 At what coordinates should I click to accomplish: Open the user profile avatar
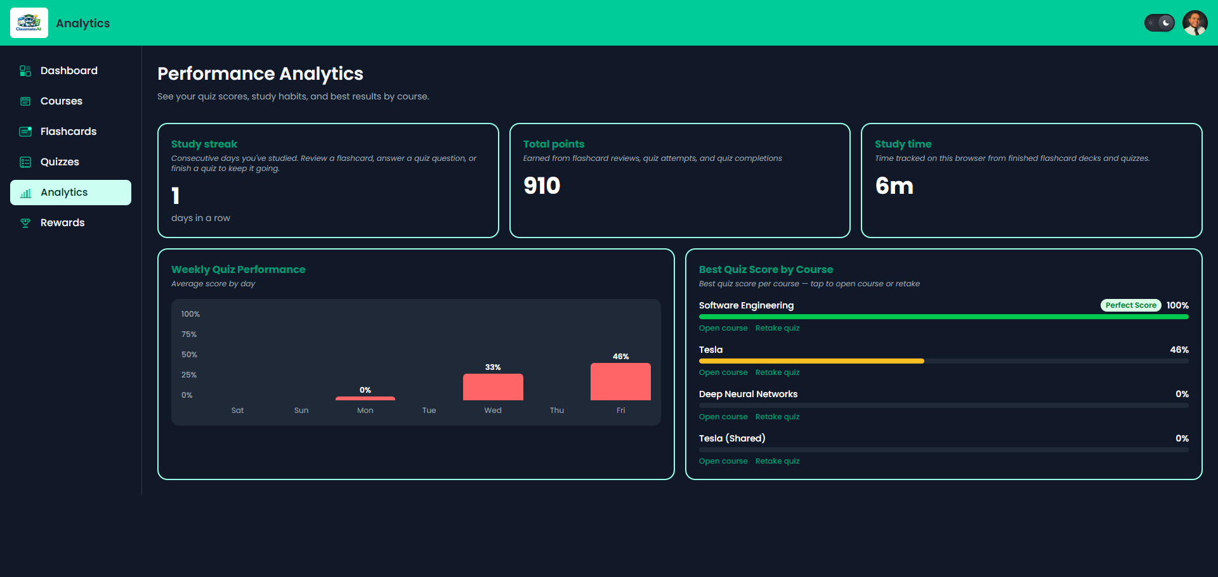pos(1195,23)
